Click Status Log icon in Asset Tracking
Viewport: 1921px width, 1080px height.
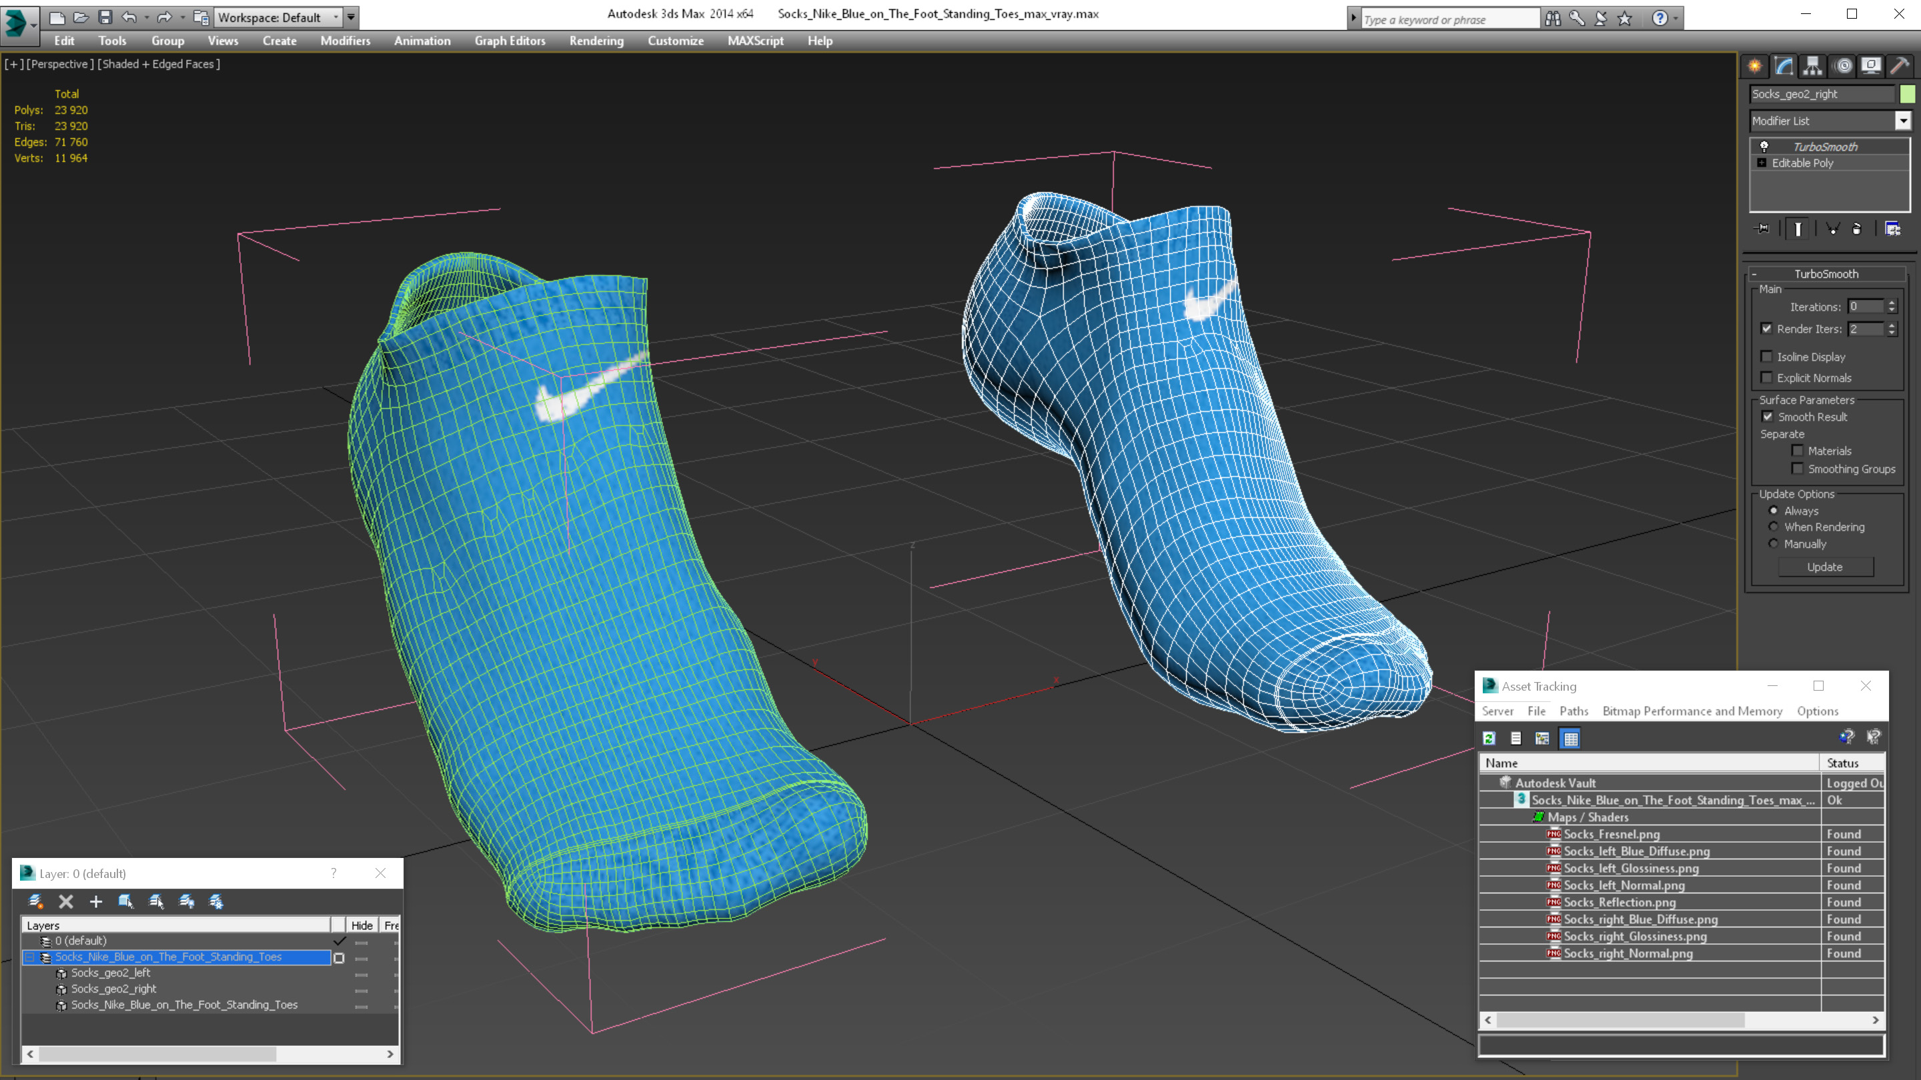click(x=1516, y=739)
